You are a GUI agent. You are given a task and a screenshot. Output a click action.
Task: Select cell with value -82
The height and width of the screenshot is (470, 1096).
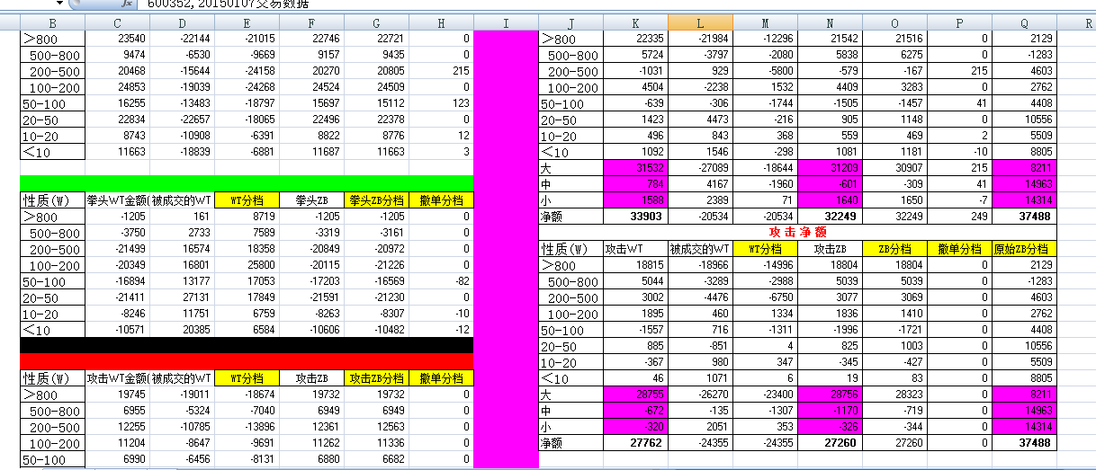point(441,281)
